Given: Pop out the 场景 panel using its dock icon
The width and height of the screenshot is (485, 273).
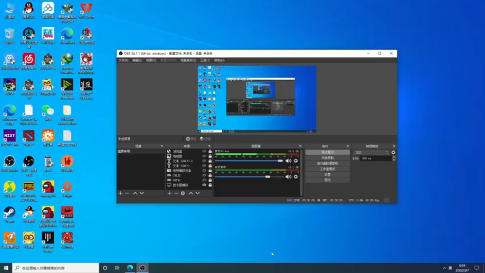Looking at the screenshot, I should (162, 146).
